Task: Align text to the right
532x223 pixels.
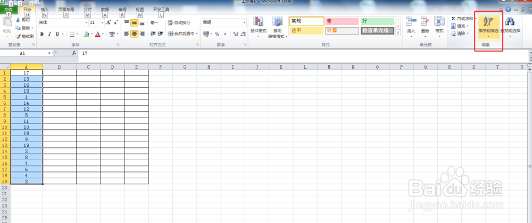Action: [x=142, y=34]
